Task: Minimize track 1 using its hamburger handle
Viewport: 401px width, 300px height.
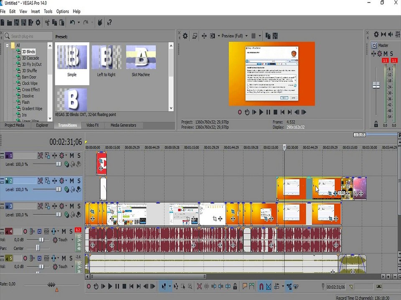Action: coord(2,155)
